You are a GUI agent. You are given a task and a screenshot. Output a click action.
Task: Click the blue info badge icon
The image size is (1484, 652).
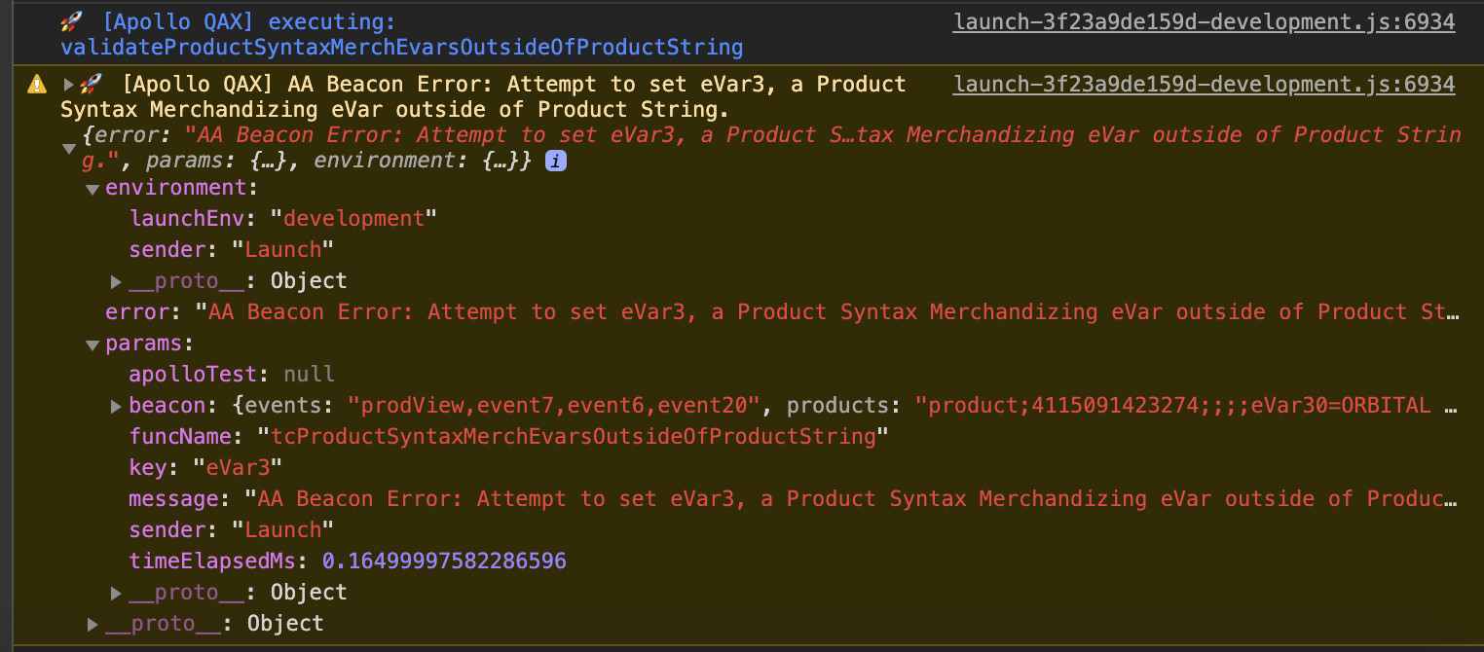tap(555, 163)
